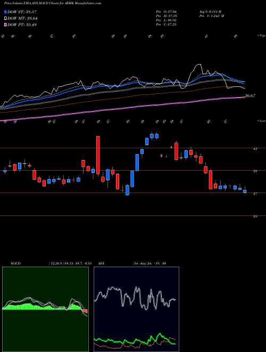Select the 'DOW MT: 38.64' legend label
Image resolution: width=266 pixels, height=352 pixels.
(x=22, y=19)
